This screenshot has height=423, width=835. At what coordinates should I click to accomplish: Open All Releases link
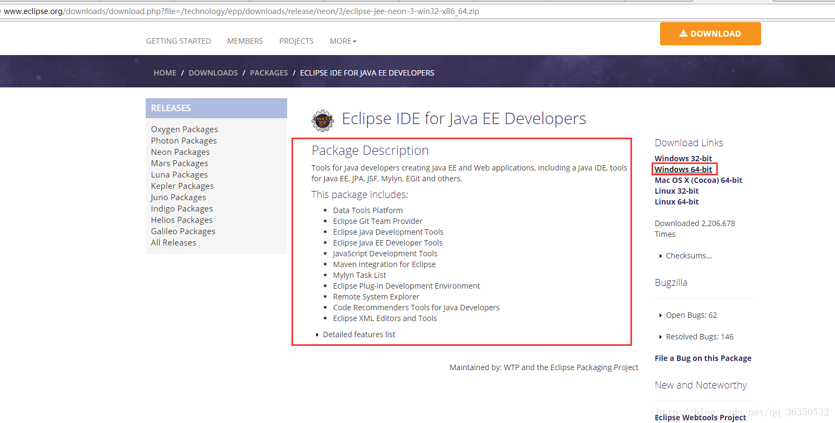pos(174,243)
